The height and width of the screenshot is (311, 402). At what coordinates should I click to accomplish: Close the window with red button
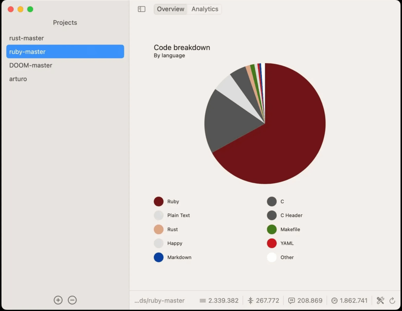tap(11, 9)
